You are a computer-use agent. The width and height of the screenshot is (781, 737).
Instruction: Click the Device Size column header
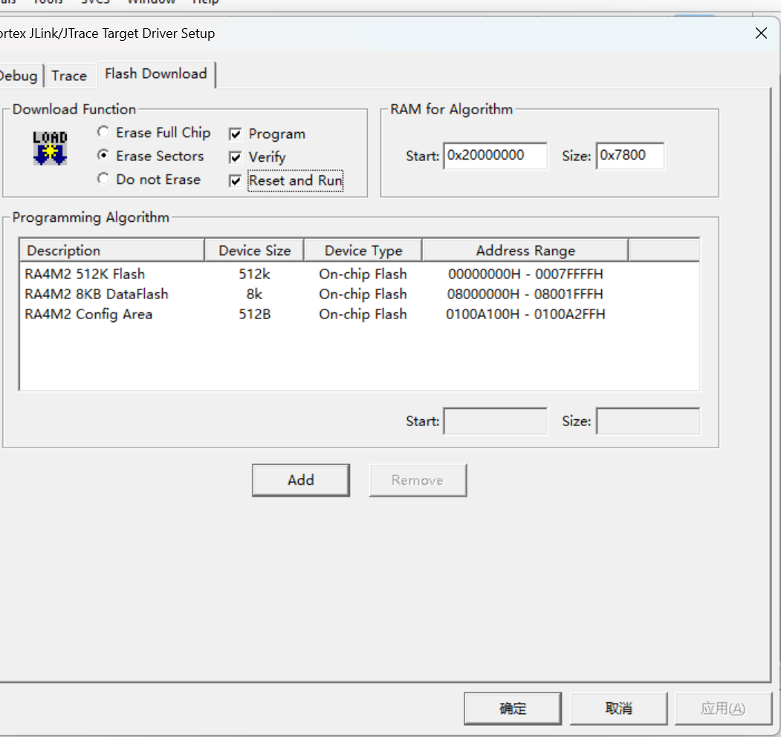pyautogui.click(x=254, y=250)
